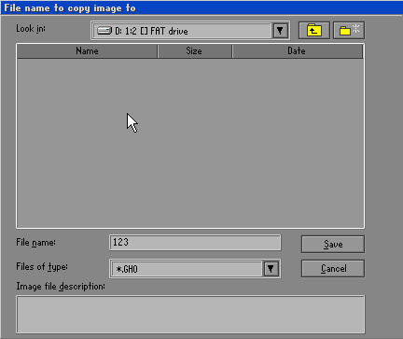403x339 pixels.
Task: Create a new folder icon
Action: [x=349, y=30]
